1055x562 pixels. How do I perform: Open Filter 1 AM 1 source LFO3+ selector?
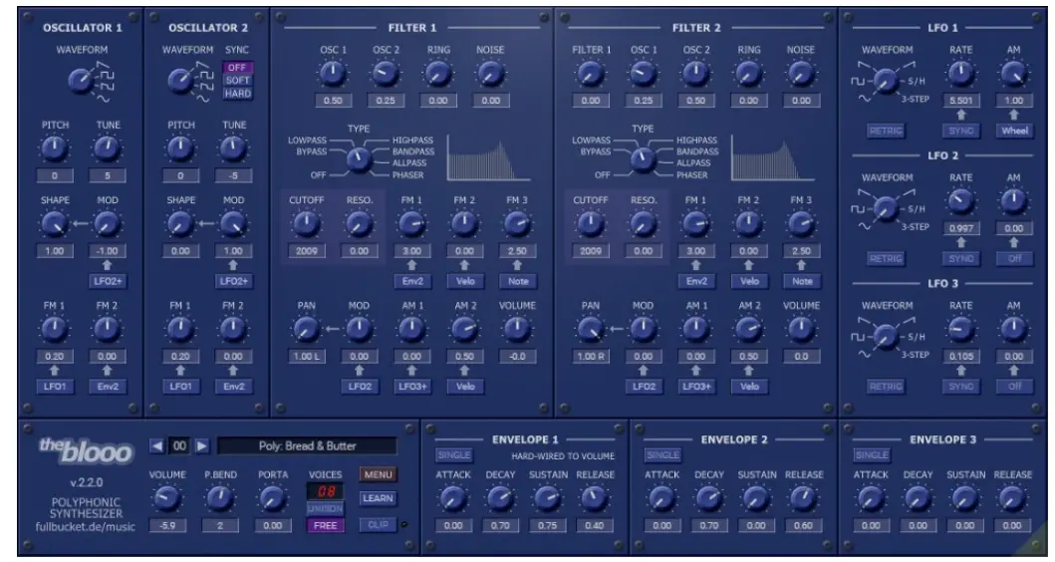click(x=411, y=387)
